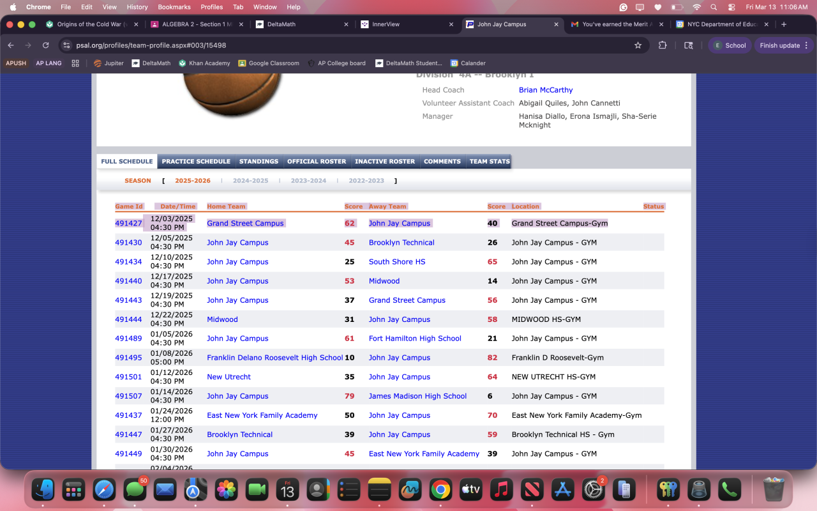Screen dimensions: 817x511
Task: Go back using the browser back arrow
Action: tap(11, 45)
